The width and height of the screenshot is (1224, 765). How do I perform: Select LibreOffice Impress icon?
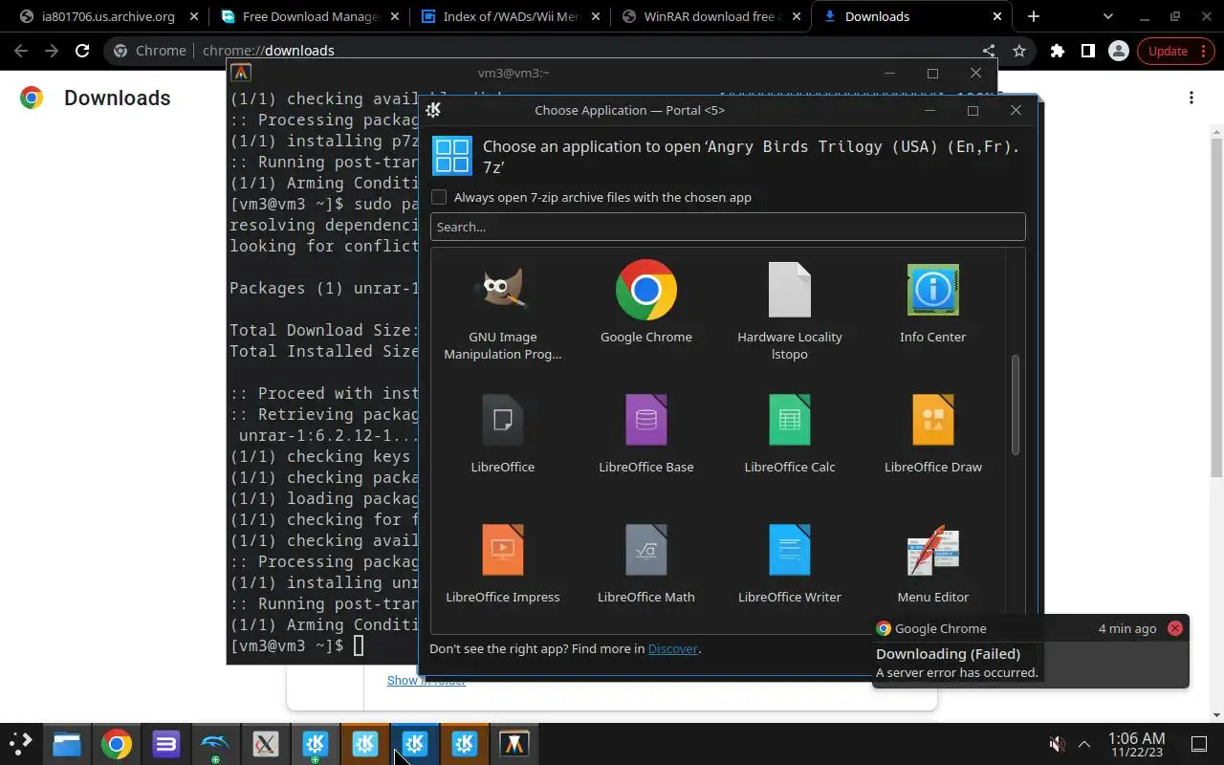click(503, 550)
